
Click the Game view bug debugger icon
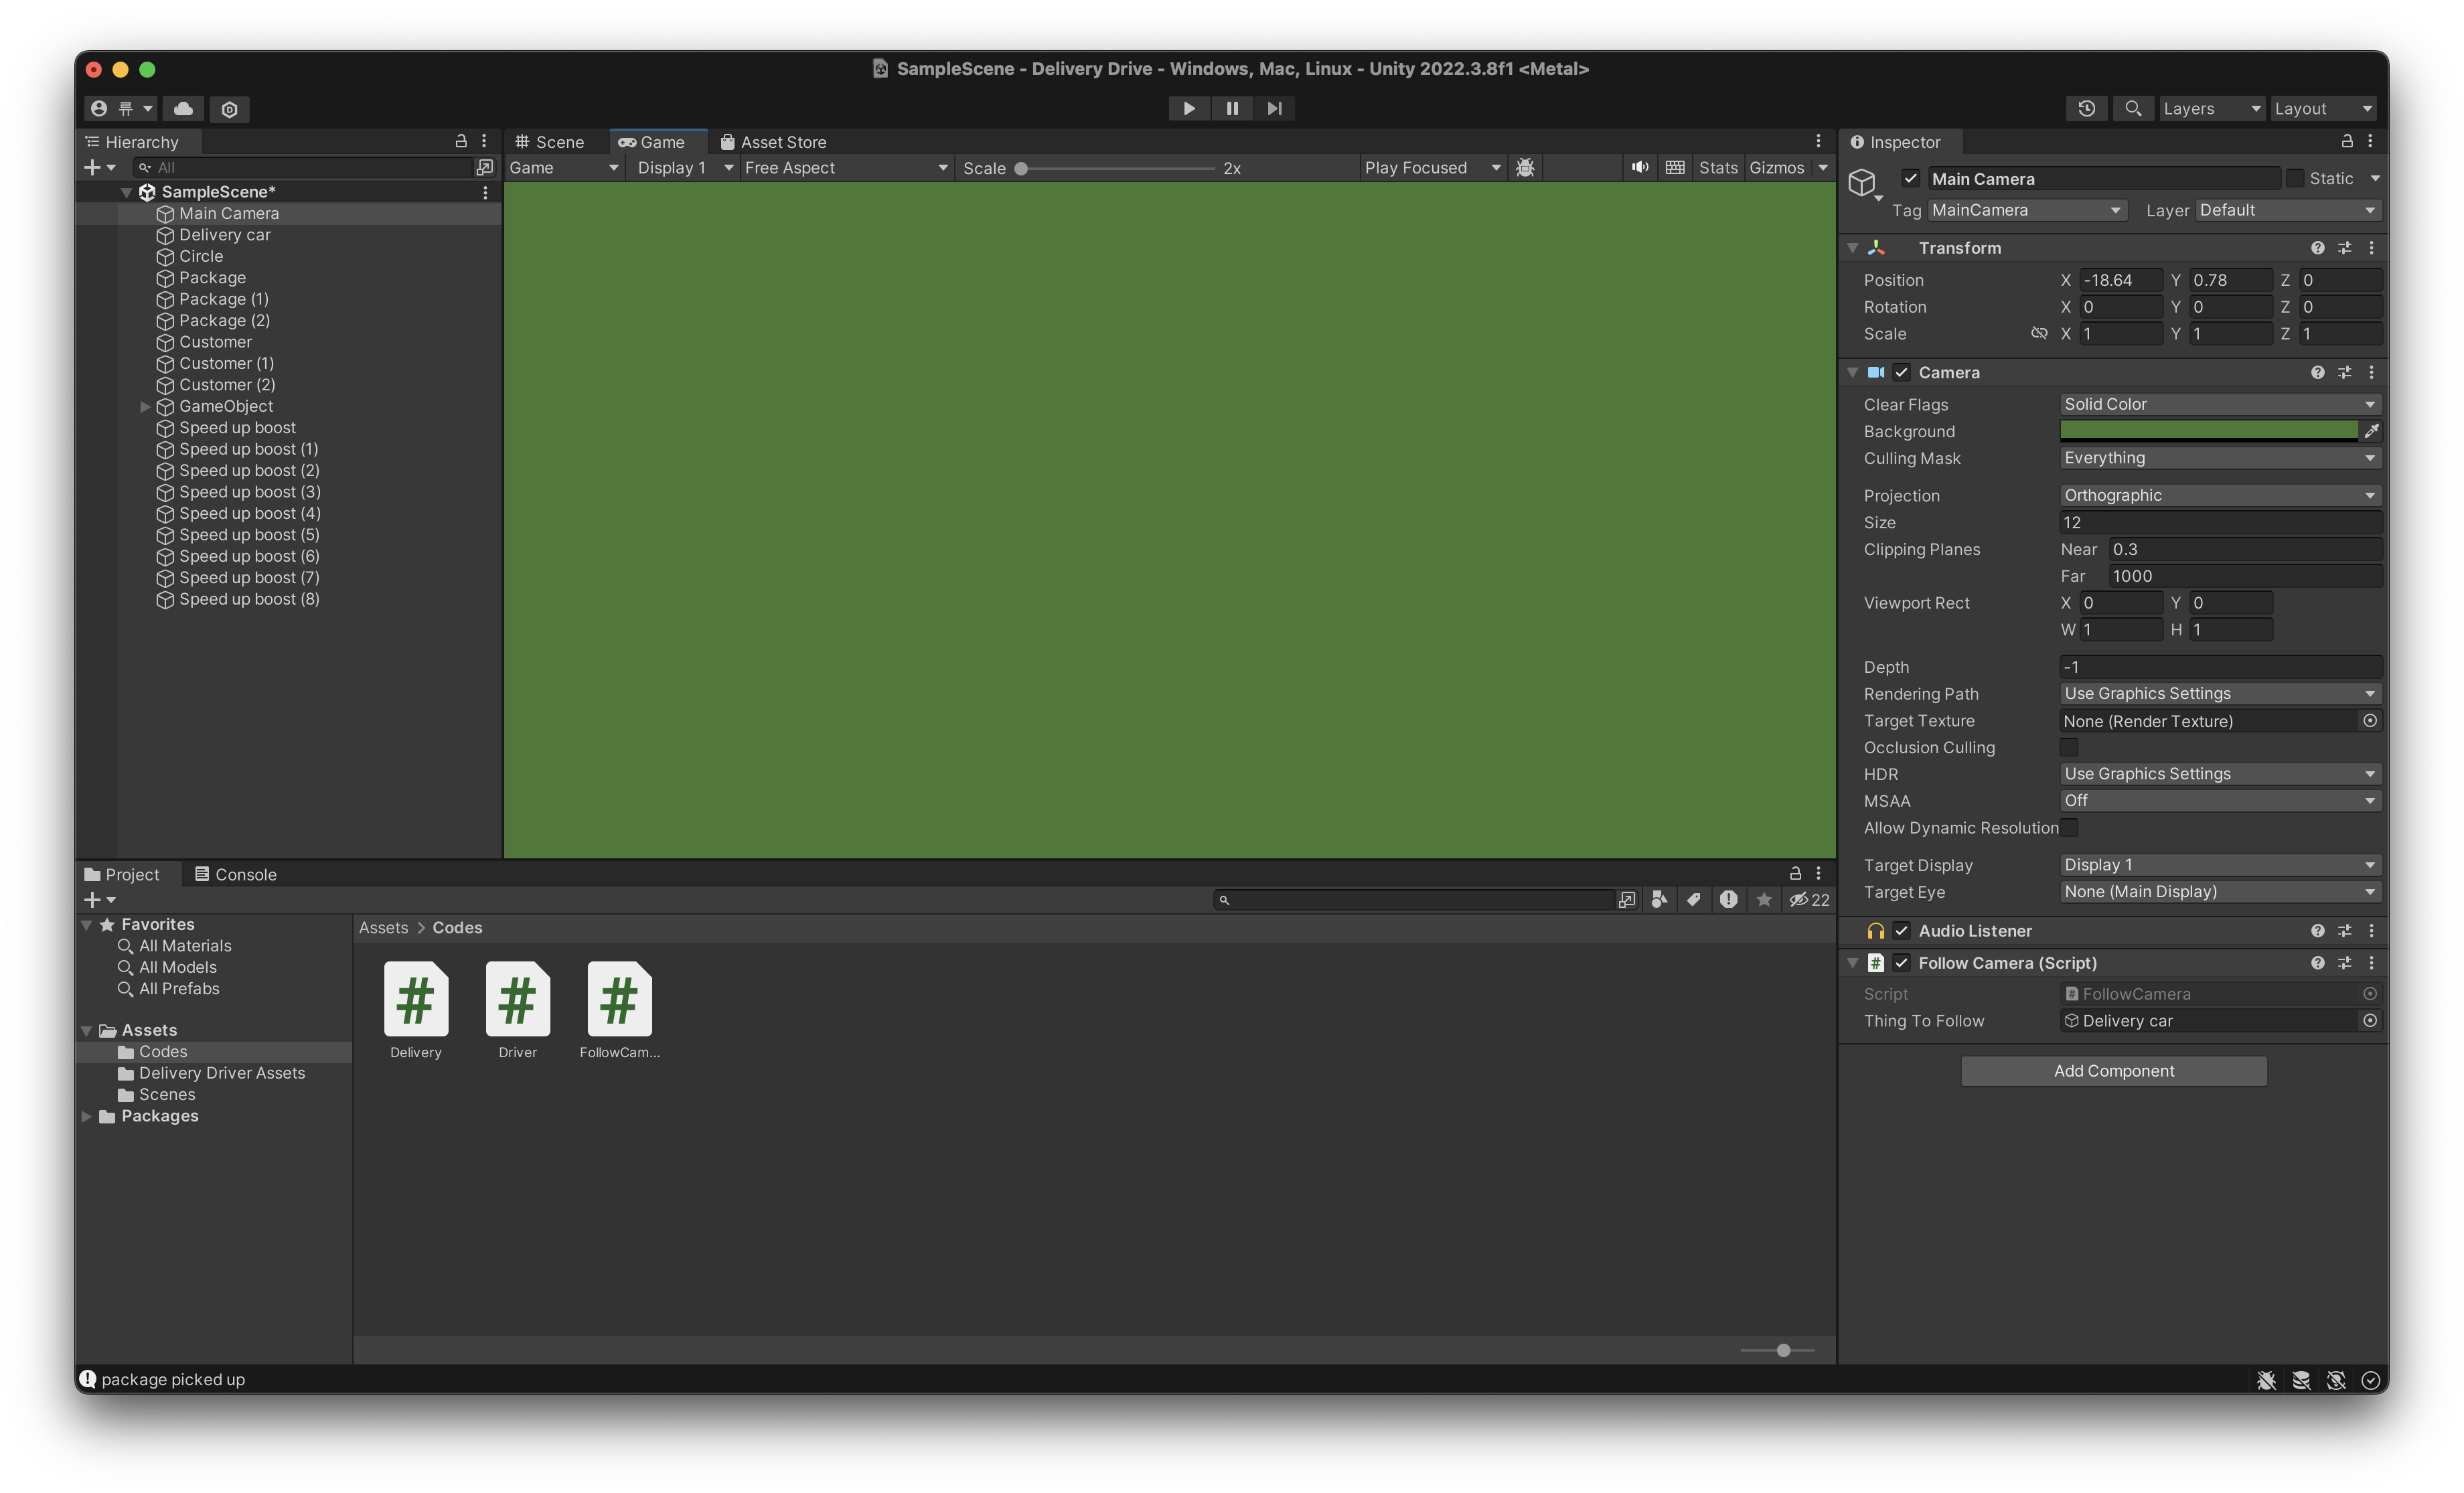point(1525,167)
